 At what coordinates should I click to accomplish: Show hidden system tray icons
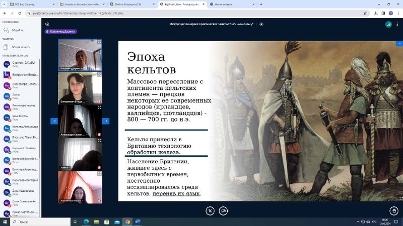[x=358, y=222]
